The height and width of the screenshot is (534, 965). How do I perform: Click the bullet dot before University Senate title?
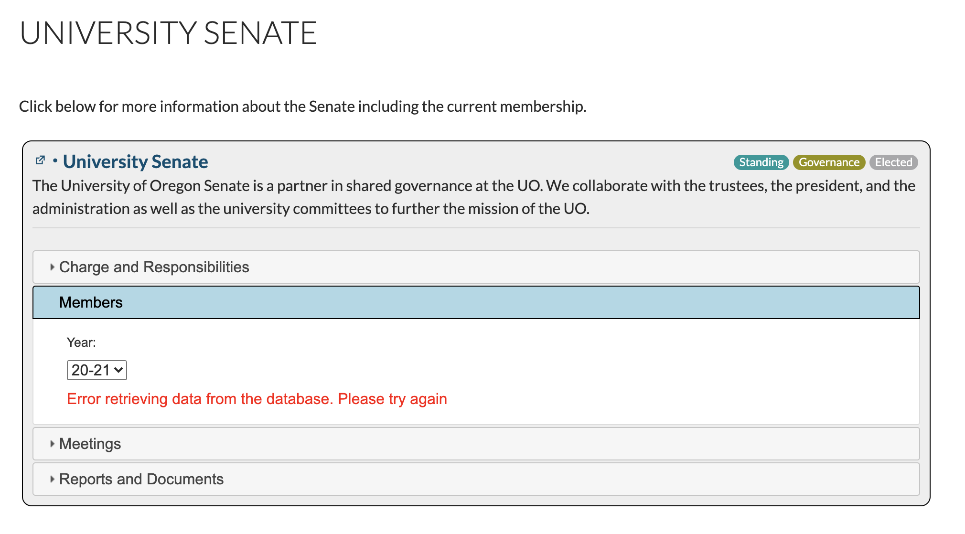55,160
